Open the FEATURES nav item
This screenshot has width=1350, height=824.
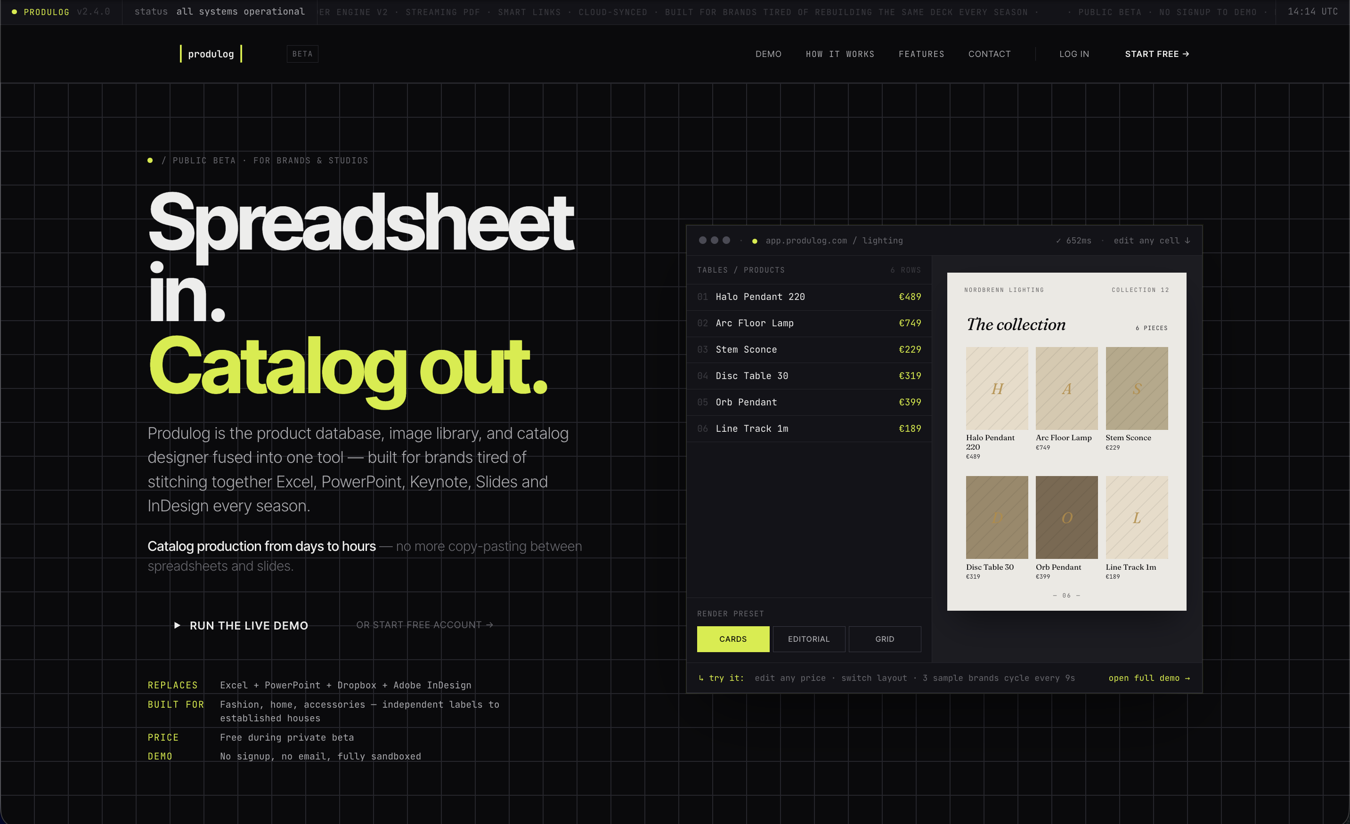pos(921,54)
